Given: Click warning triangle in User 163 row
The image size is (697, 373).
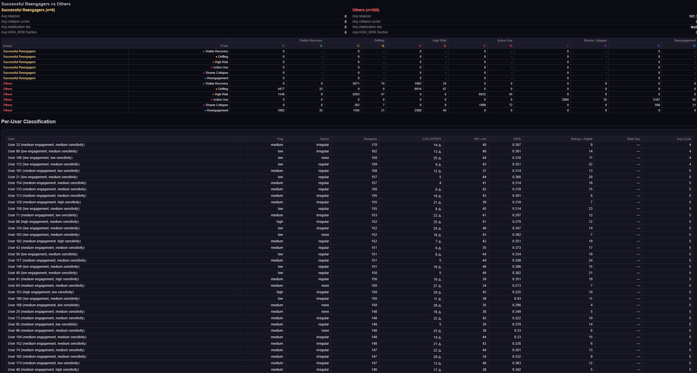Looking at the screenshot, I should (440, 235).
